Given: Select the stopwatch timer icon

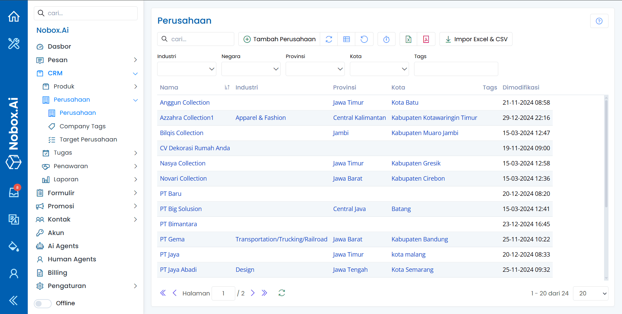Looking at the screenshot, I should click(x=386, y=39).
